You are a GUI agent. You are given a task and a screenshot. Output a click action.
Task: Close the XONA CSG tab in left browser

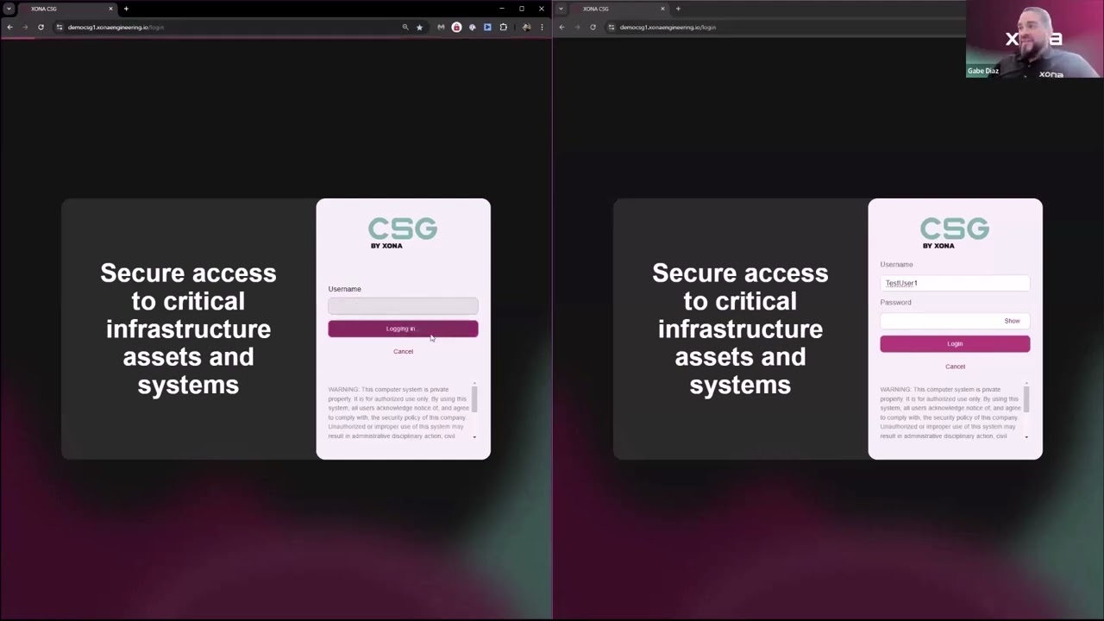(110, 9)
